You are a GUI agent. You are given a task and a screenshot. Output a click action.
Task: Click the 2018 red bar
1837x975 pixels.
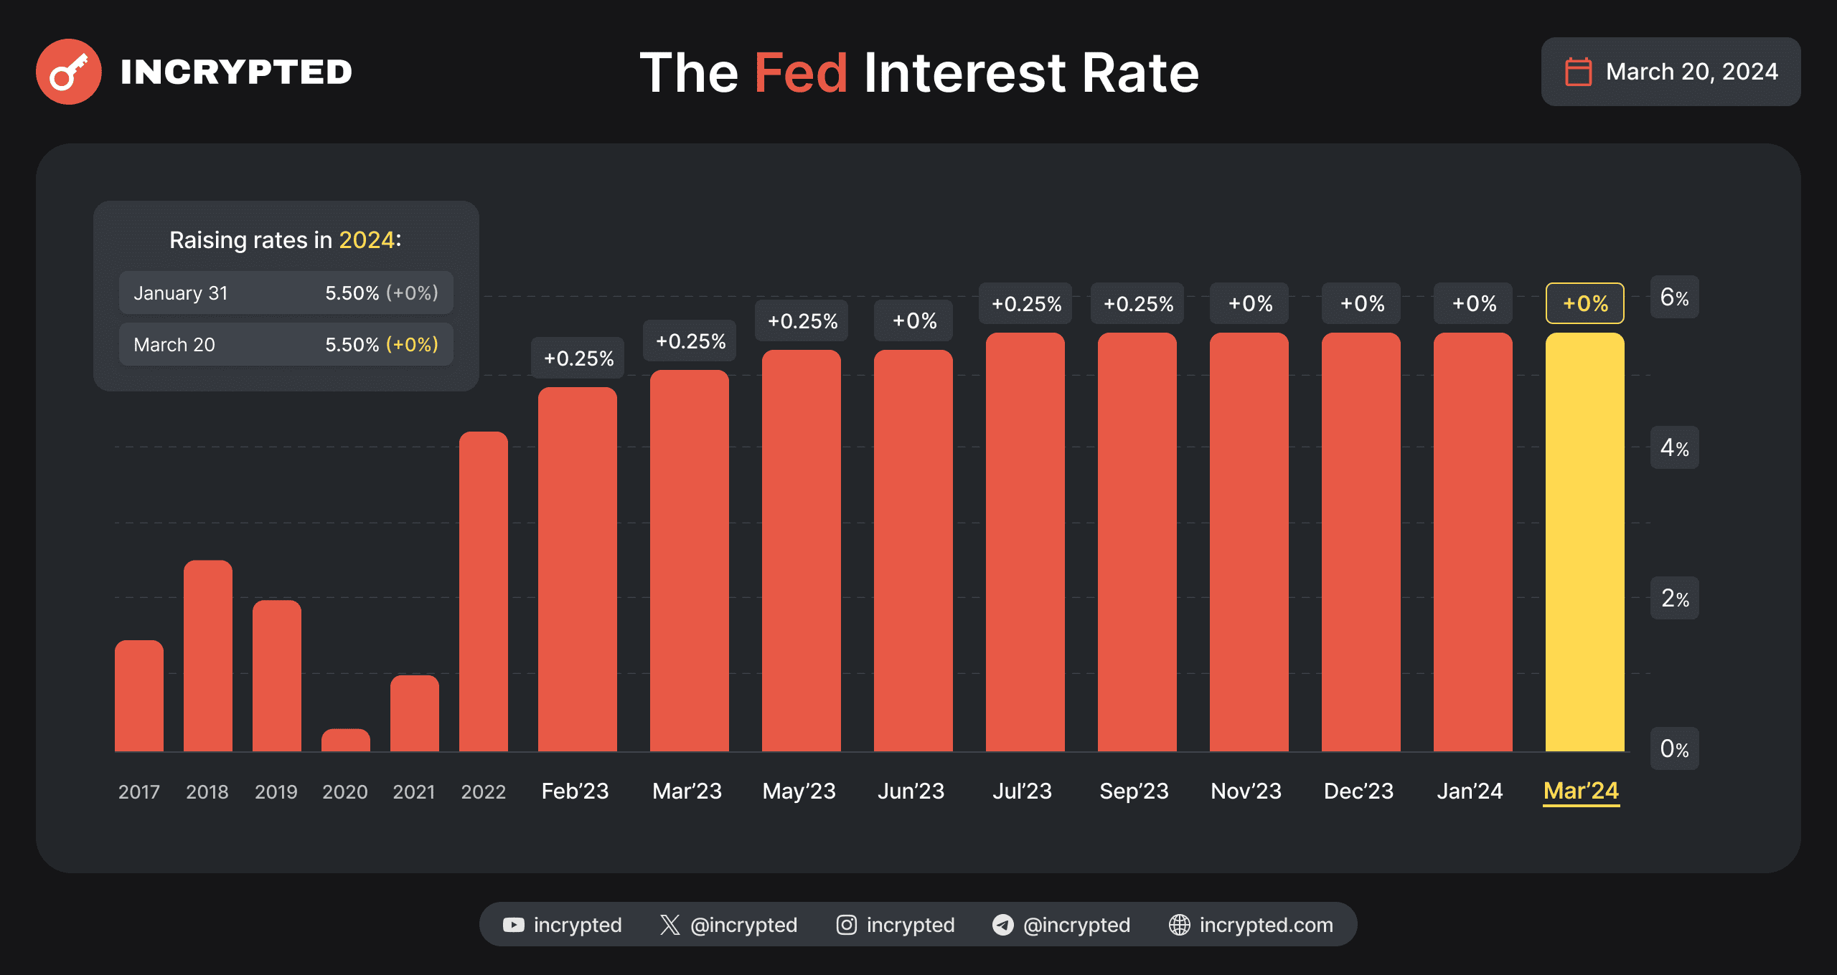[x=207, y=655]
